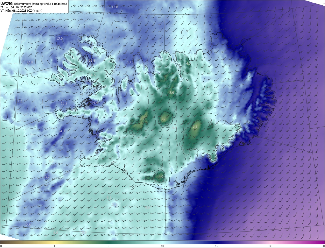This screenshot has height=248, width=325.
Task: Click the 14.3 value label
Action: click(x=62, y=131)
